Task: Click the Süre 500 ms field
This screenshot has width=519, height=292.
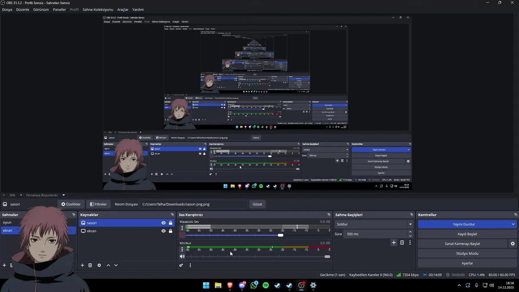Action: 375,234
